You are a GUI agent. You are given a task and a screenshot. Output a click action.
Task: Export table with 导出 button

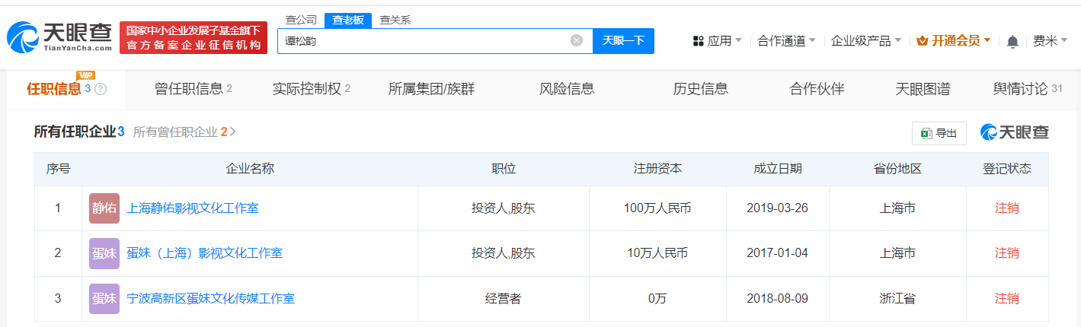(939, 133)
